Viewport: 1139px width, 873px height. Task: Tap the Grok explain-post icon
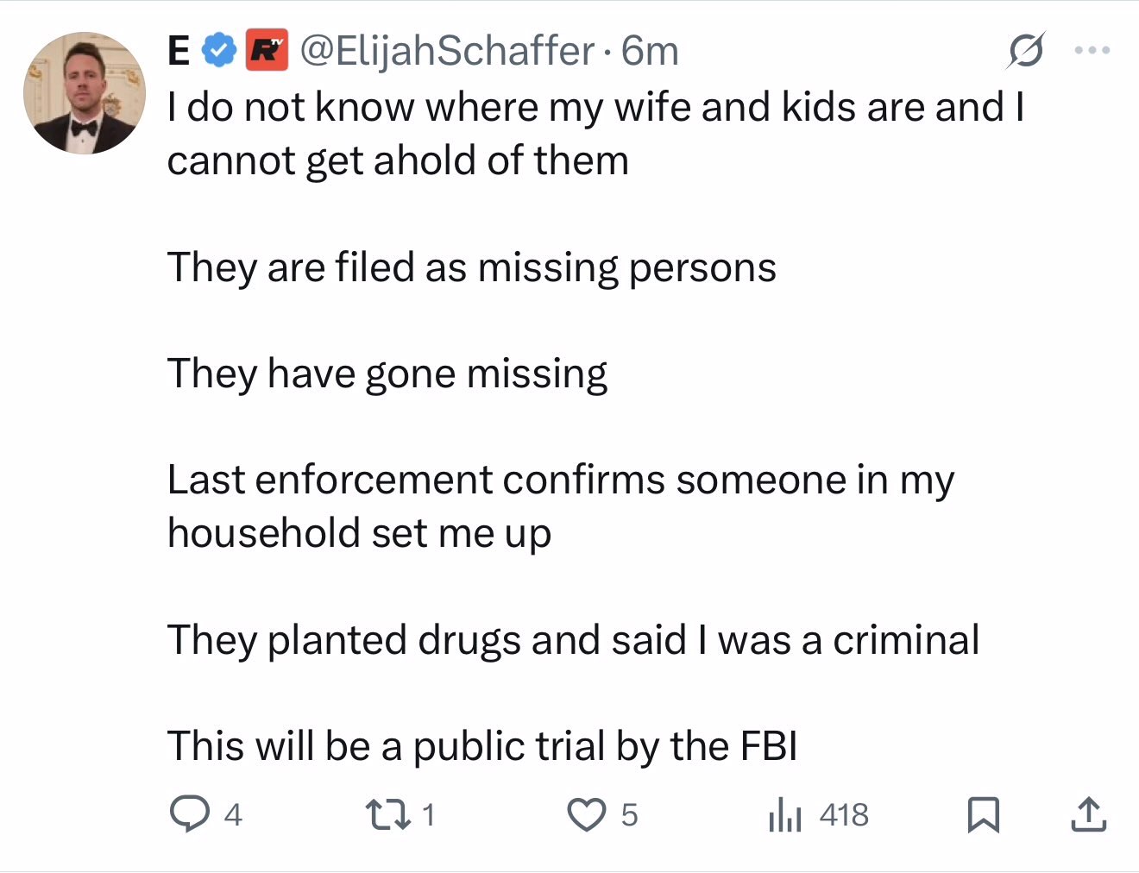click(1026, 51)
